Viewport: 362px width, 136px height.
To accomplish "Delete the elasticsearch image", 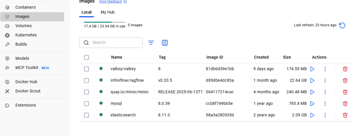I will pyautogui.click(x=345, y=115).
